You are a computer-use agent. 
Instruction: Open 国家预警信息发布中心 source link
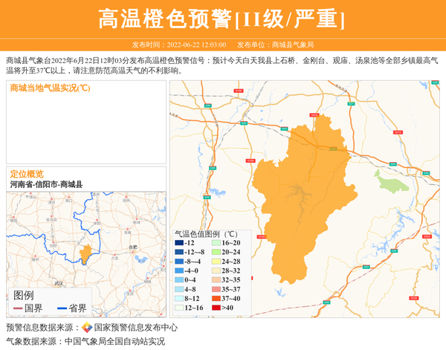[135, 328]
